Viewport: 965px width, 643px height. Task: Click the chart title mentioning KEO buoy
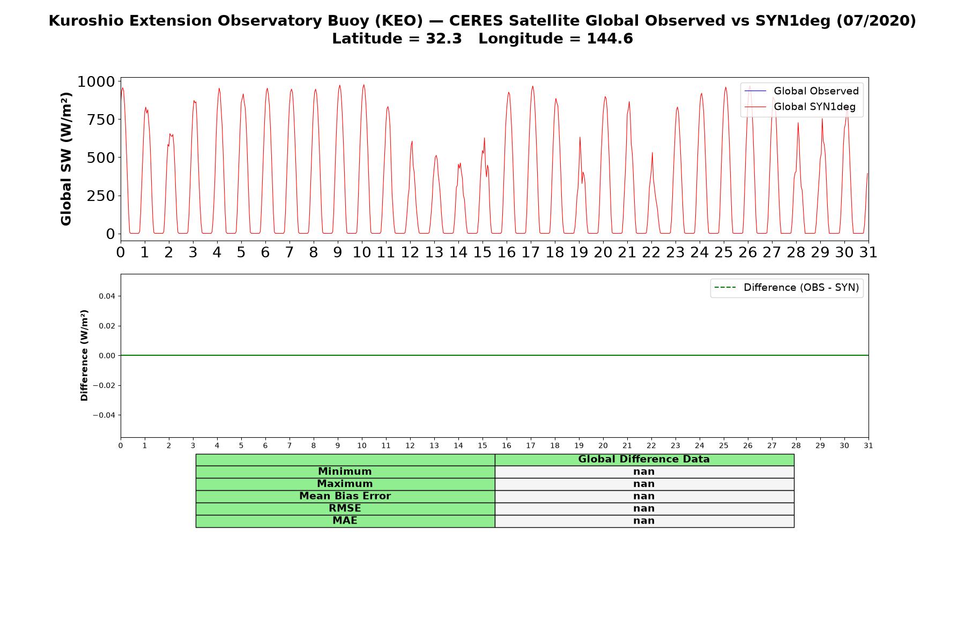tap(482, 21)
